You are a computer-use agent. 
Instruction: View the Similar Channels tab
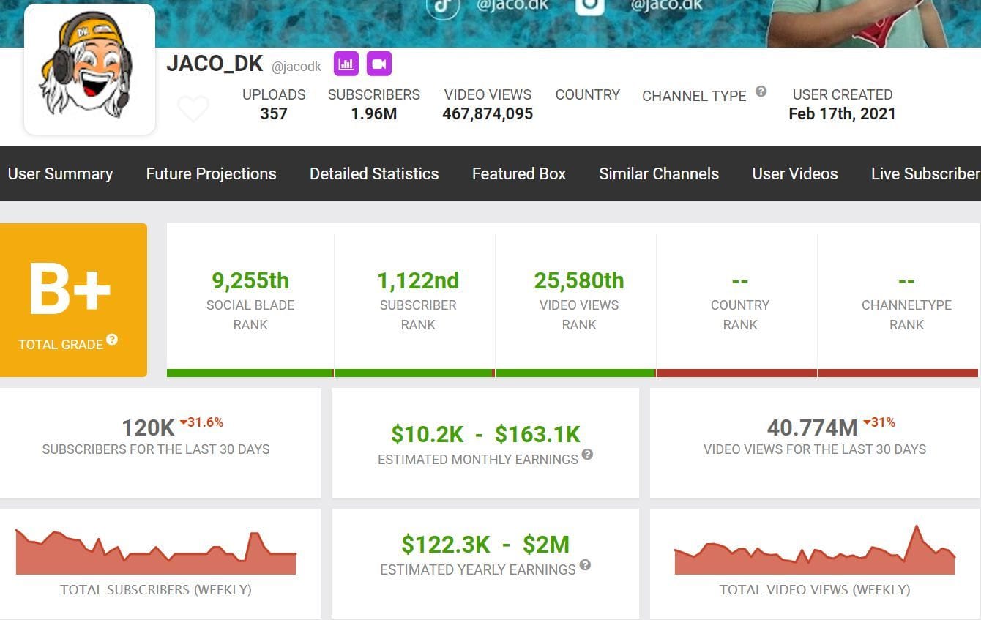[658, 174]
